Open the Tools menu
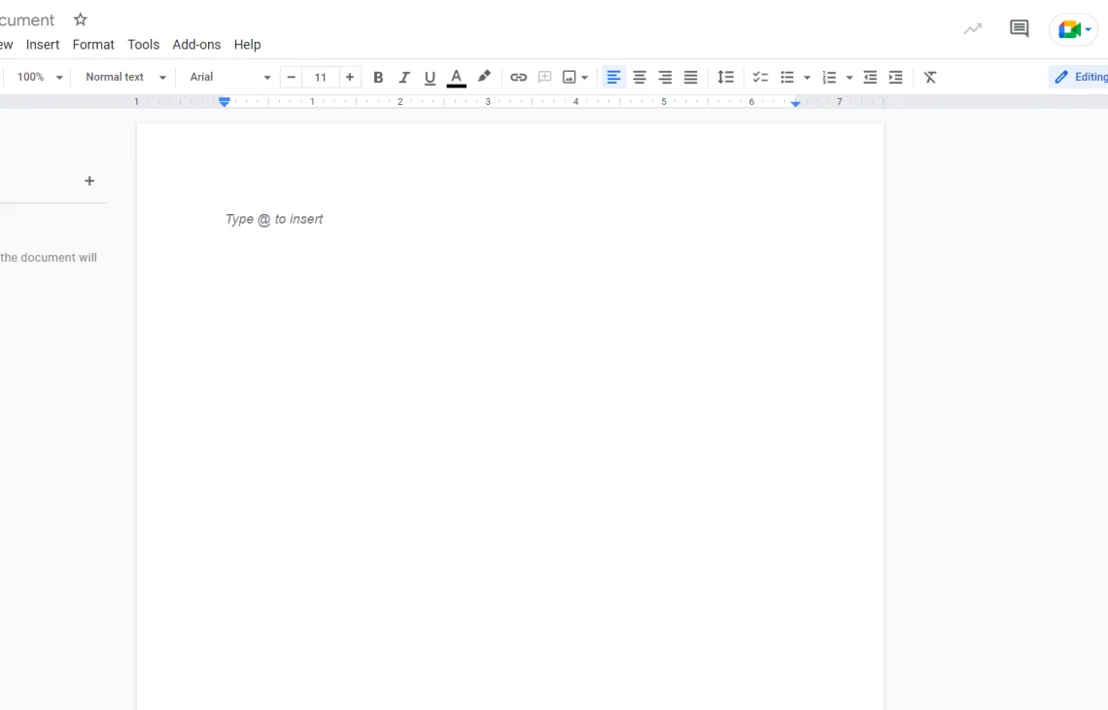The width and height of the screenshot is (1108, 710). pos(144,45)
